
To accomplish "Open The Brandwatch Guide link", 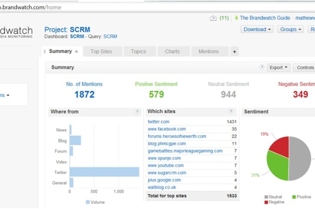I will (265, 18).
